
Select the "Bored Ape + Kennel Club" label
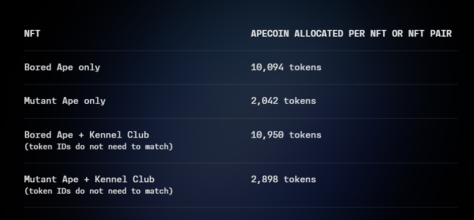pos(87,135)
